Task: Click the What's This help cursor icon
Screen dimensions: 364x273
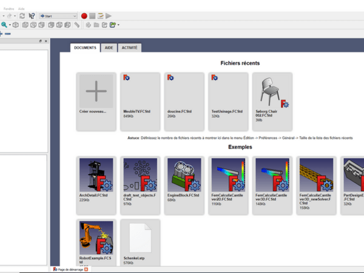Action: [32, 16]
